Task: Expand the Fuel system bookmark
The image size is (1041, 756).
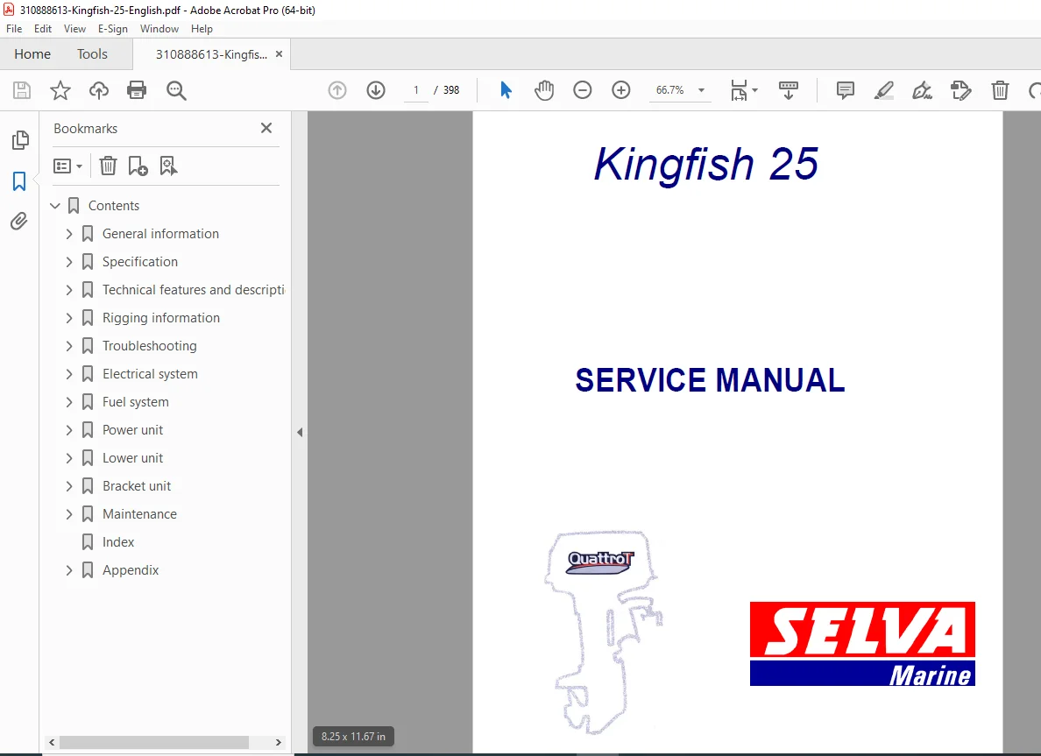Action: click(69, 401)
